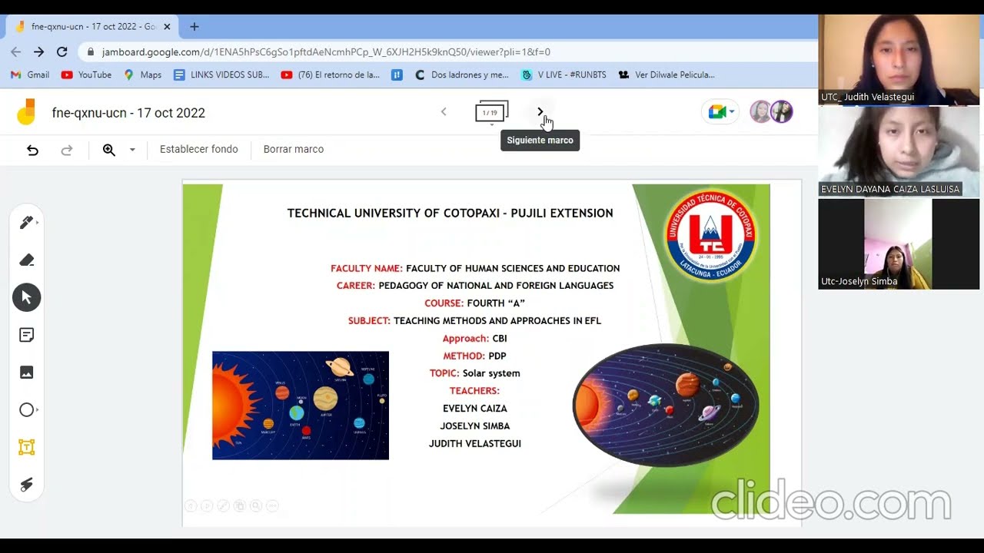The height and width of the screenshot is (553, 984).
Task: Go to next frame (Siguiente marco)
Action: coord(540,112)
